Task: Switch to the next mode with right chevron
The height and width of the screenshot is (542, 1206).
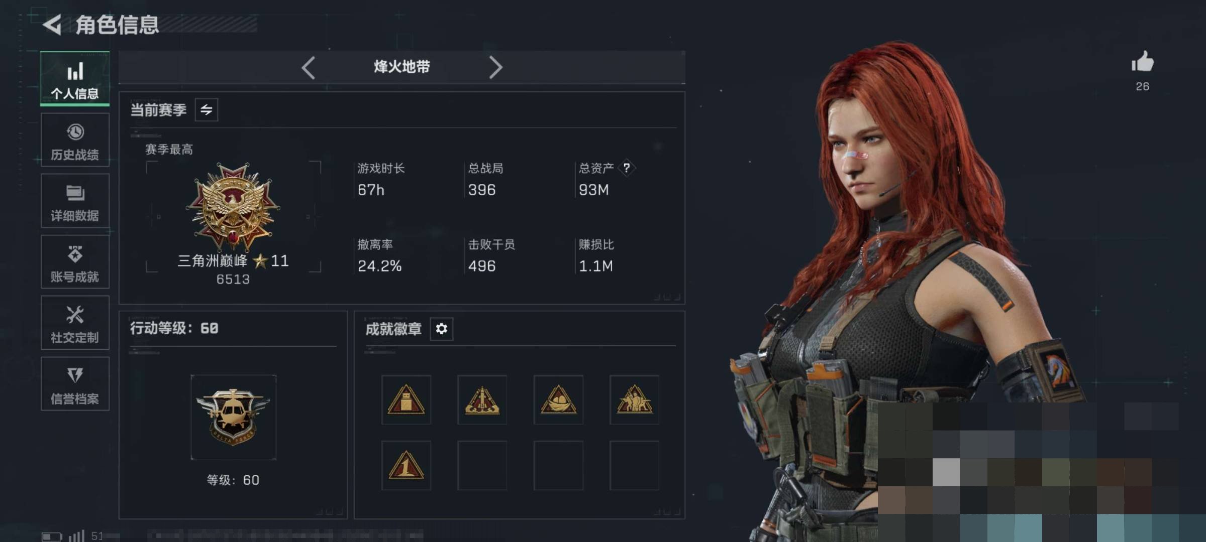Action: click(495, 67)
